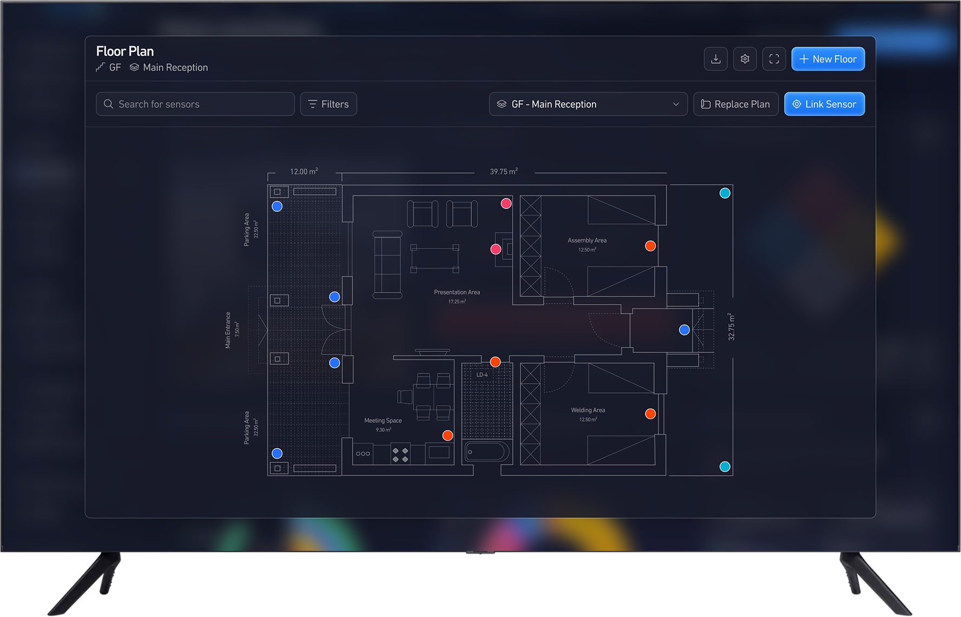Select pink sensor at top of Presentation Area

click(x=506, y=203)
